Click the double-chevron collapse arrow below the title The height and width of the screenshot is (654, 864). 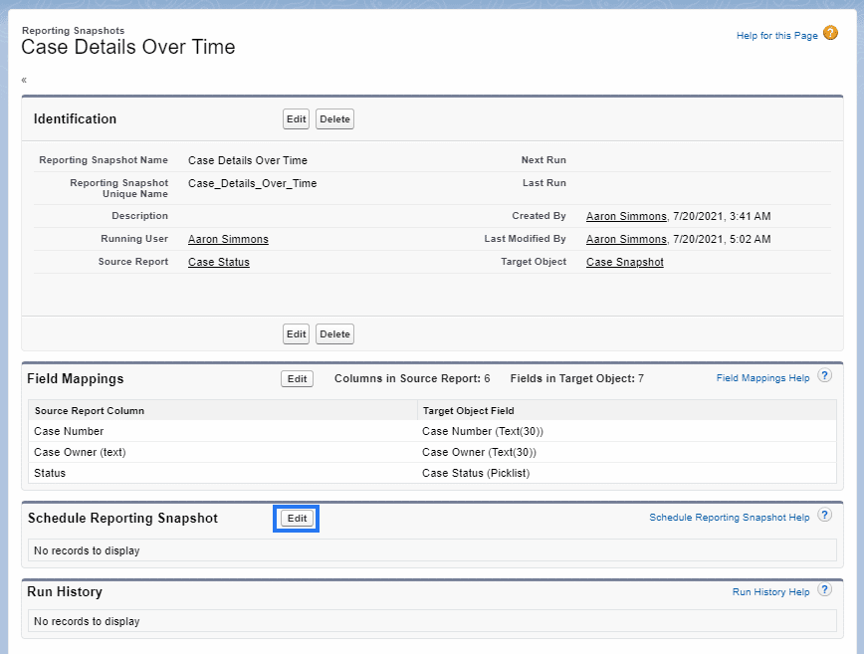tap(24, 80)
